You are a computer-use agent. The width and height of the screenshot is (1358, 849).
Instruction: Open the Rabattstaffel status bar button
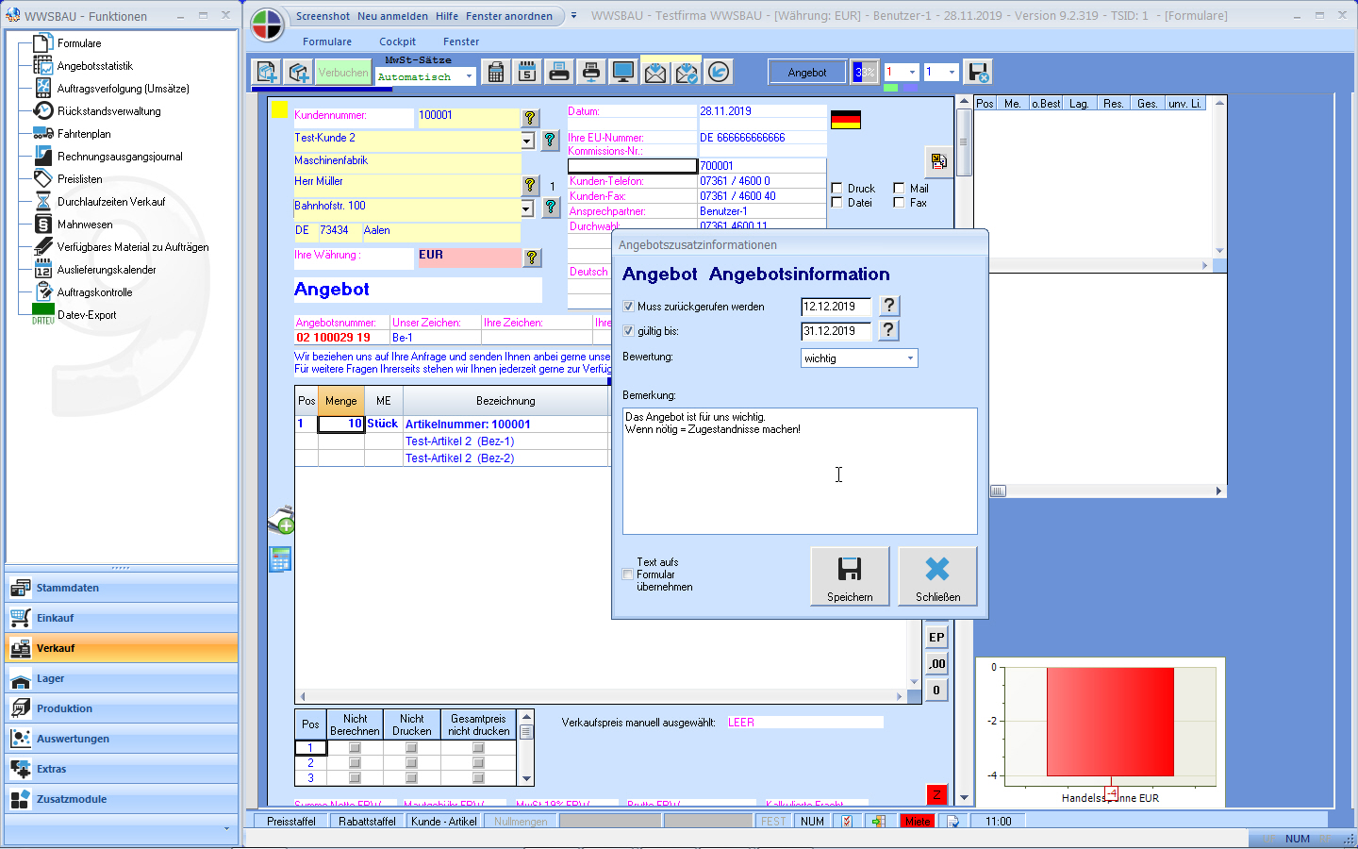click(367, 822)
